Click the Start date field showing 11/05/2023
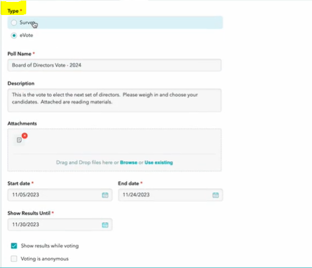 pyautogui.click(x=60, y=195)
